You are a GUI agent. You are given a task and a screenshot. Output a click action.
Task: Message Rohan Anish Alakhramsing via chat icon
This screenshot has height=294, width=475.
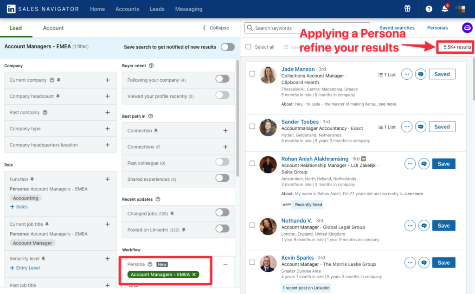[424, 164]
